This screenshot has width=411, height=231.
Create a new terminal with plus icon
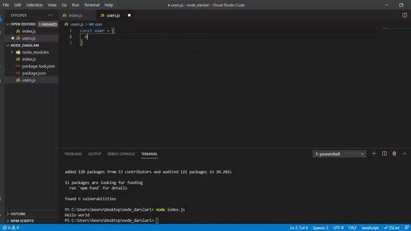click(374, 154)
